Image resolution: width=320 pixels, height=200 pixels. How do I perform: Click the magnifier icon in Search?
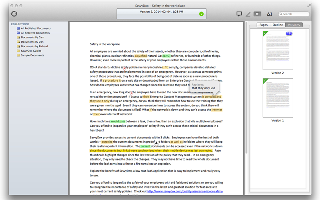pos(281,14)
